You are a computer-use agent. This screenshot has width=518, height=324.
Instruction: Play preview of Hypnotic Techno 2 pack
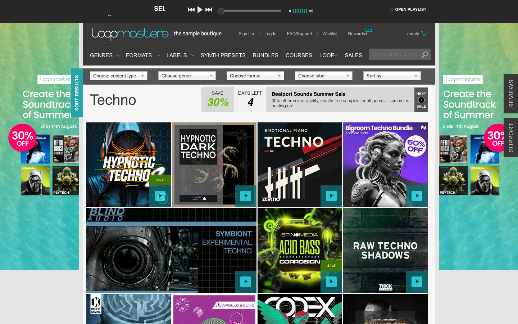[160, 196]
